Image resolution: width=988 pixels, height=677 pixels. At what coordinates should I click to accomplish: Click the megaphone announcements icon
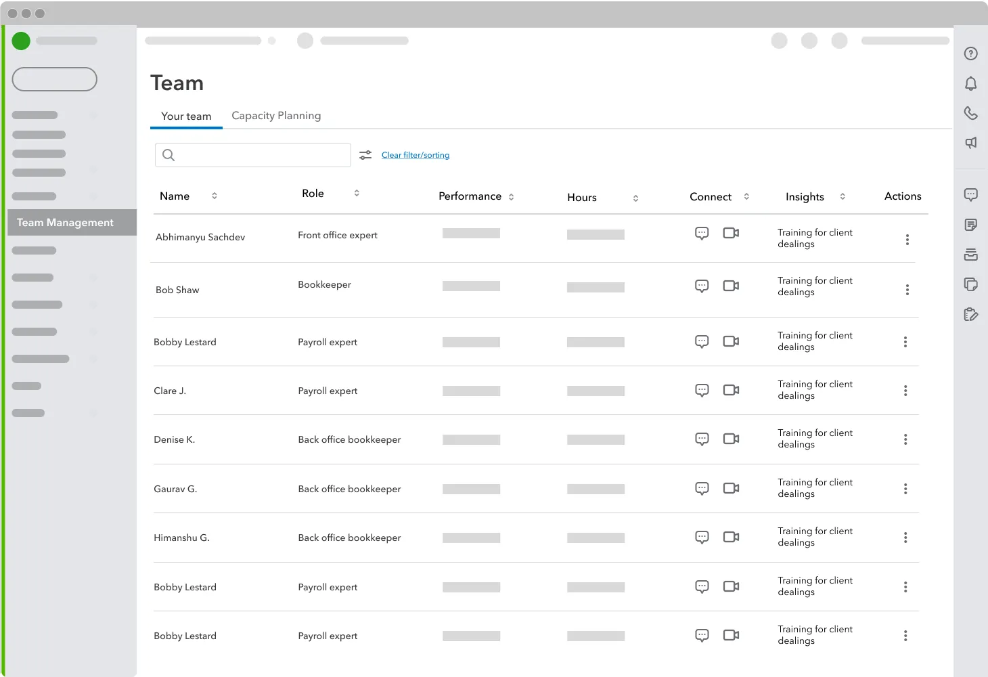click(970, 143)
